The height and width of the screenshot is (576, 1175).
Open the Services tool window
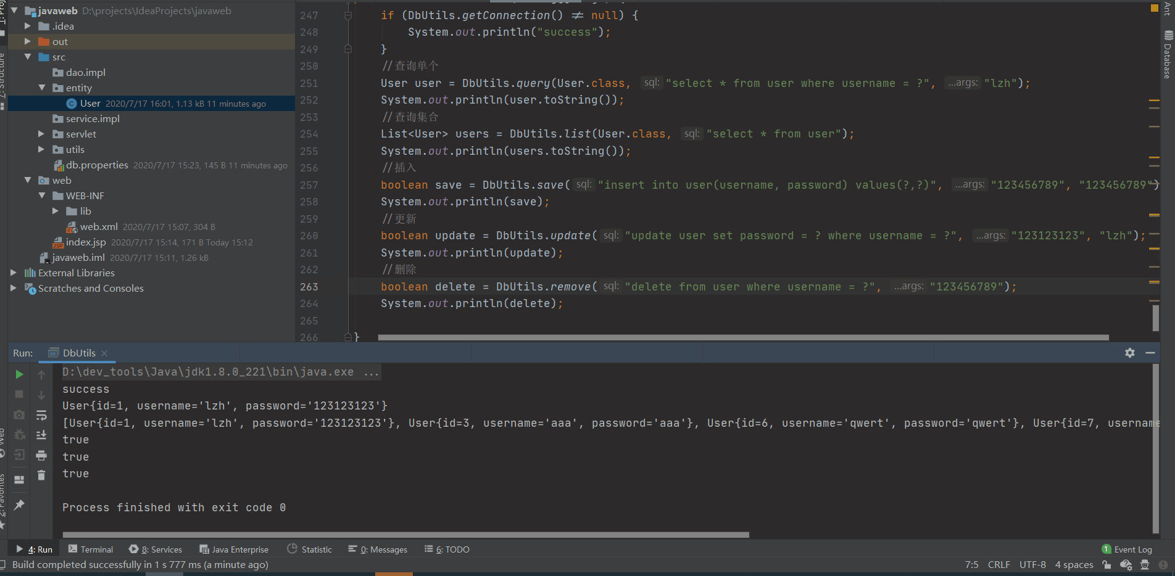click(x=156, y=549)
